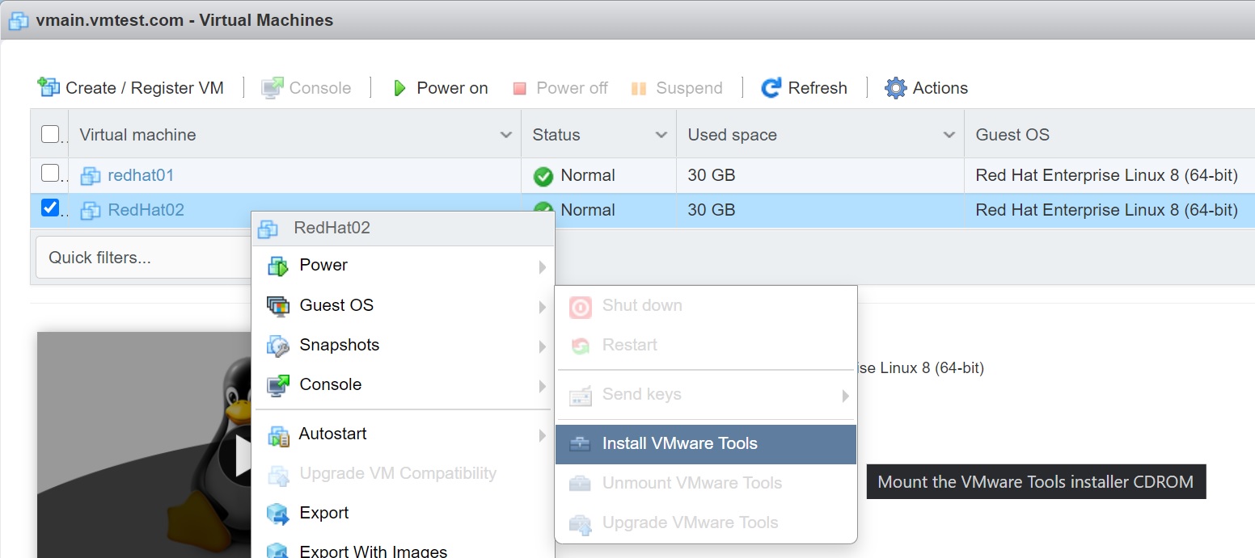Viewport: 1255px width, 558px height.
Task: Open the Power submenu
Action: (323, 266)
